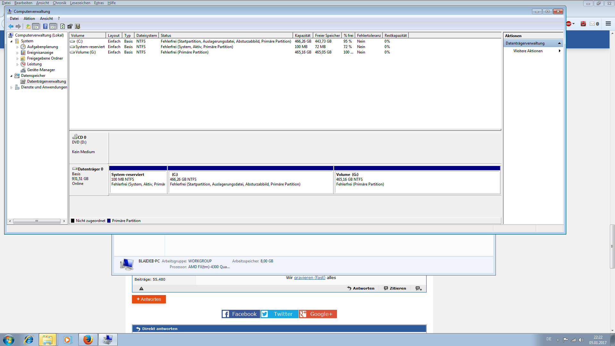Open Geräte-Manager in the tree
Screen dimensions: 615x346
click(x=41, y=70)
